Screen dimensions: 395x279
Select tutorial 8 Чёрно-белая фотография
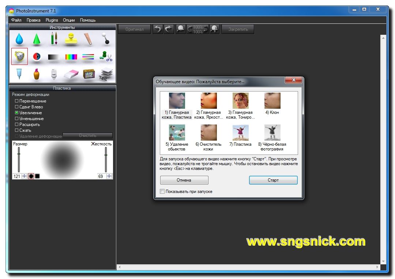coord(272,138)
